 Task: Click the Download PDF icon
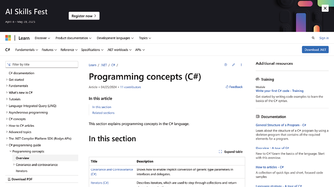pos(9,179)
